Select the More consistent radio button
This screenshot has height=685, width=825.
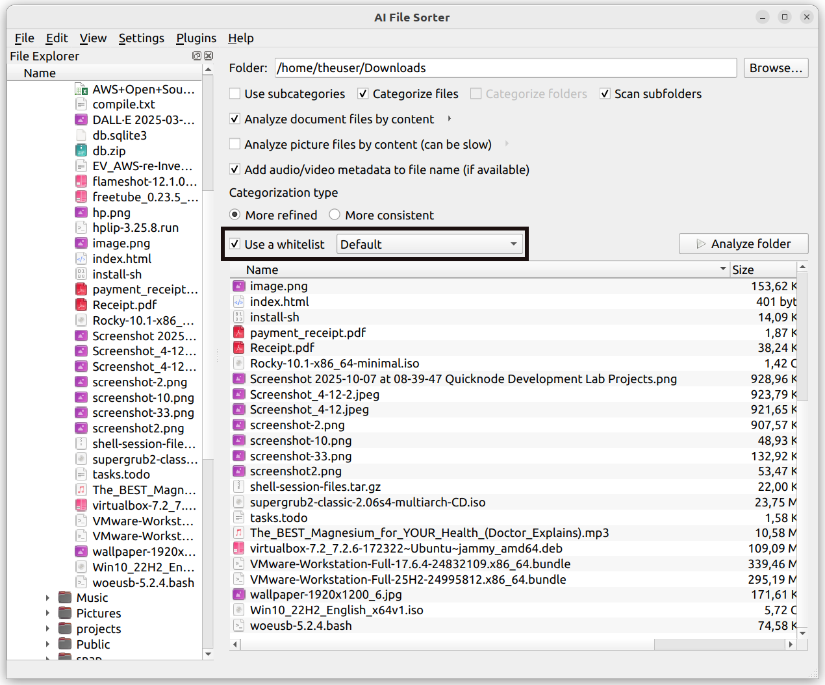335,215
